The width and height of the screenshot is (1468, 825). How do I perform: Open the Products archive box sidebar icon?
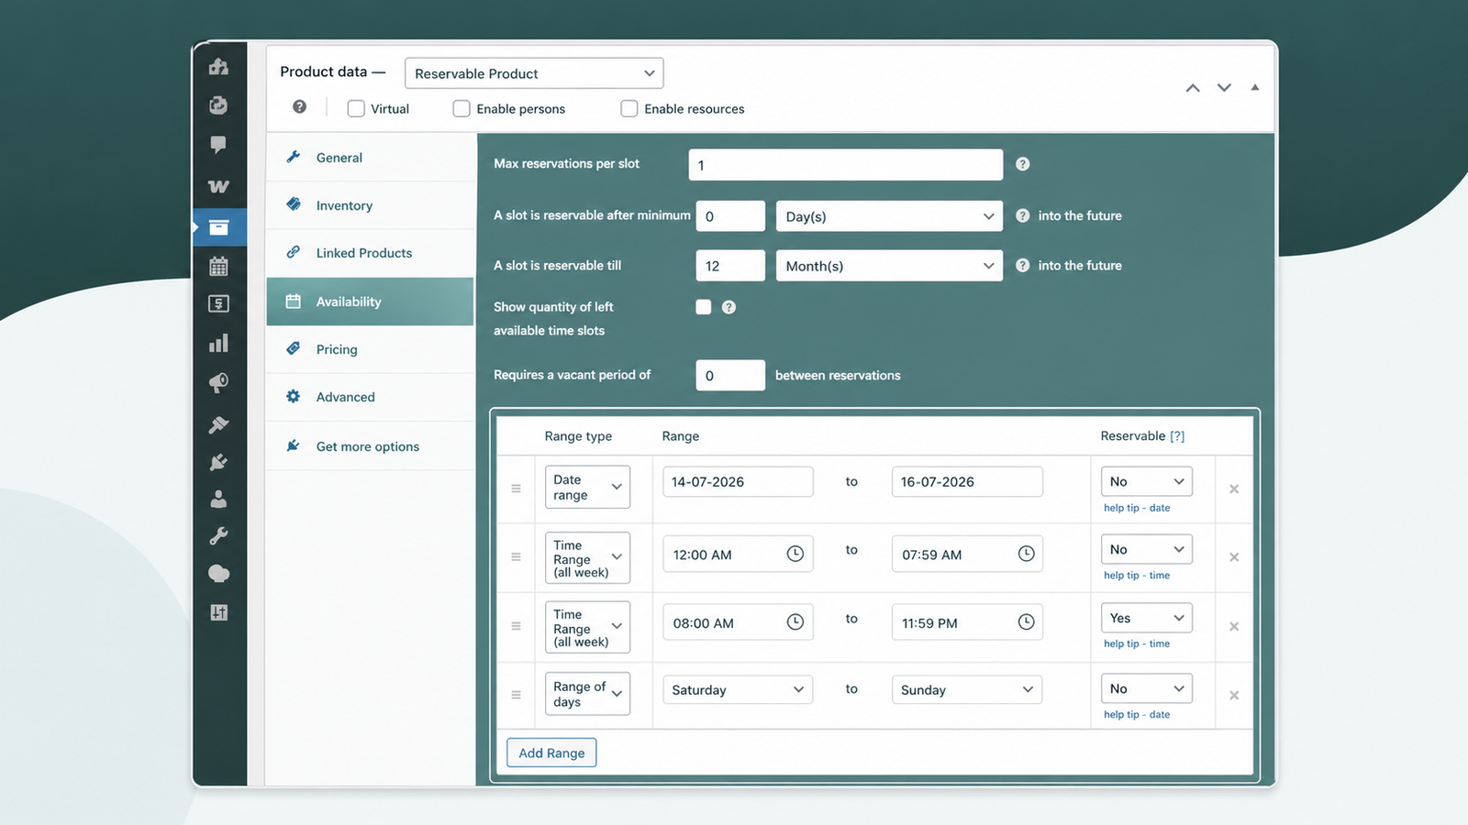(218, 227)
